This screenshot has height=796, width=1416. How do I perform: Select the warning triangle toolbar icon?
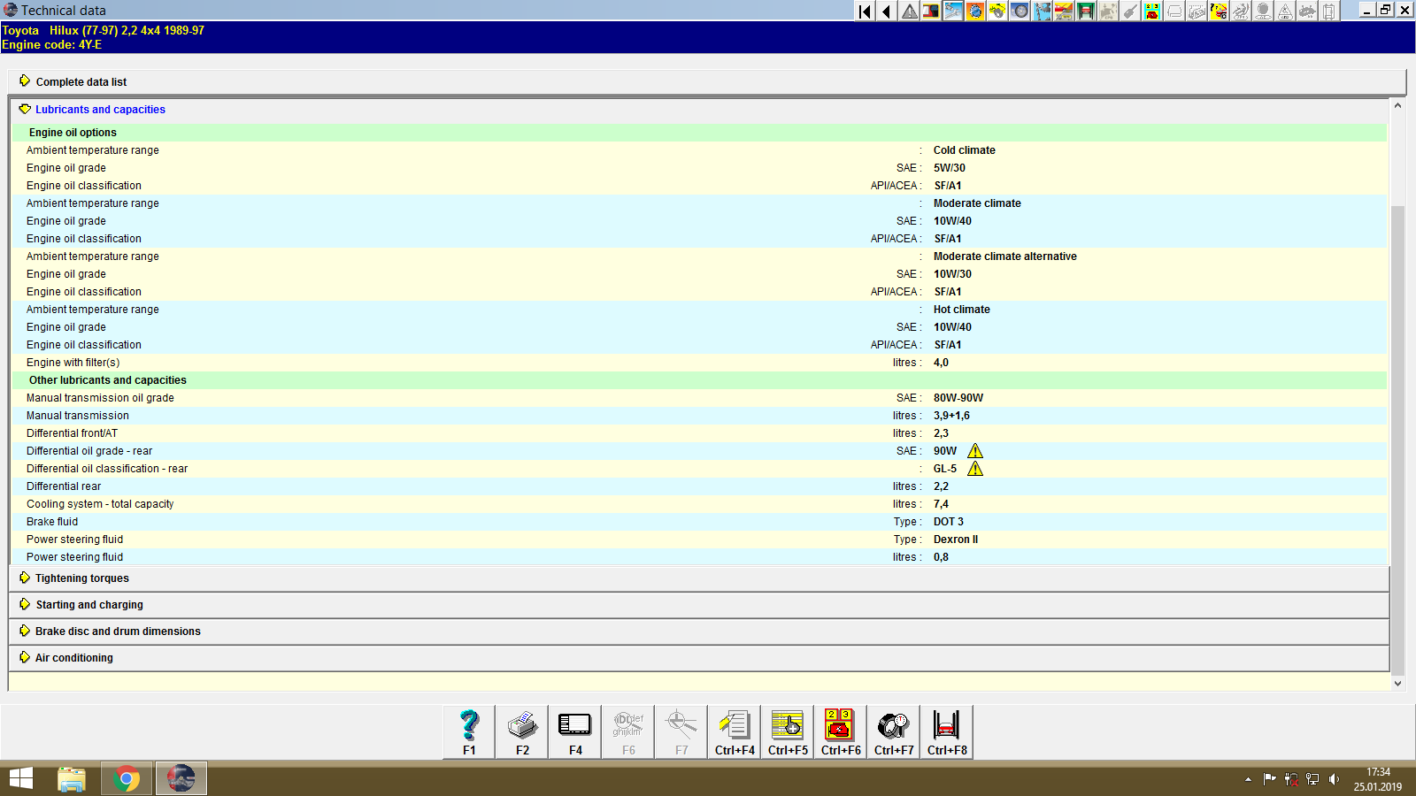click(x=907, y=11)
